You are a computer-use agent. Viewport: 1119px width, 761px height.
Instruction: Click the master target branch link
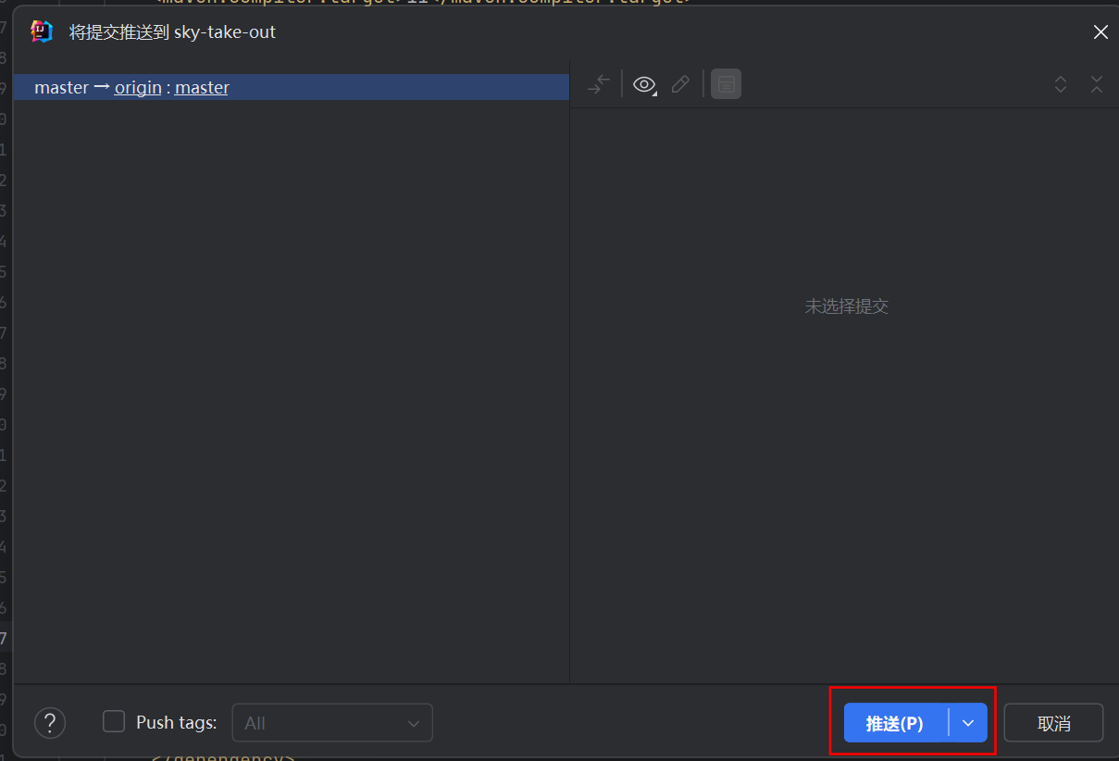point(202,88)
